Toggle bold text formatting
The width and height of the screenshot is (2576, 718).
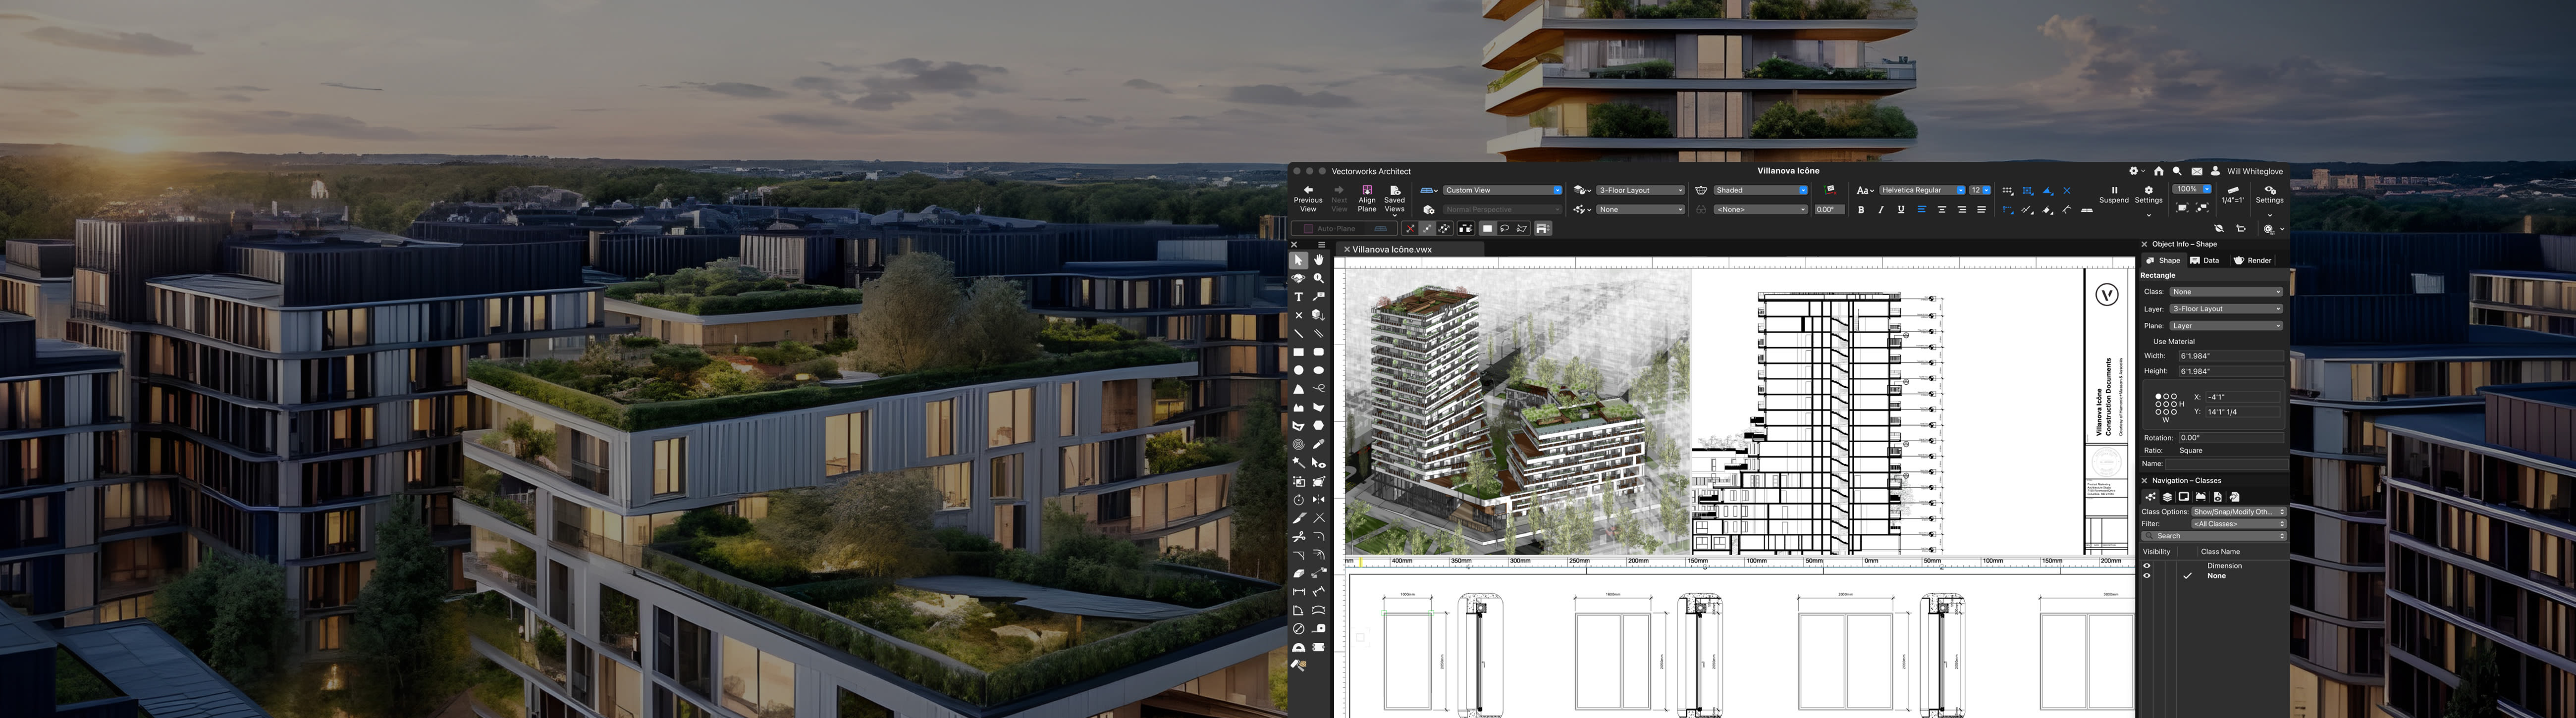click(1861, 211)
